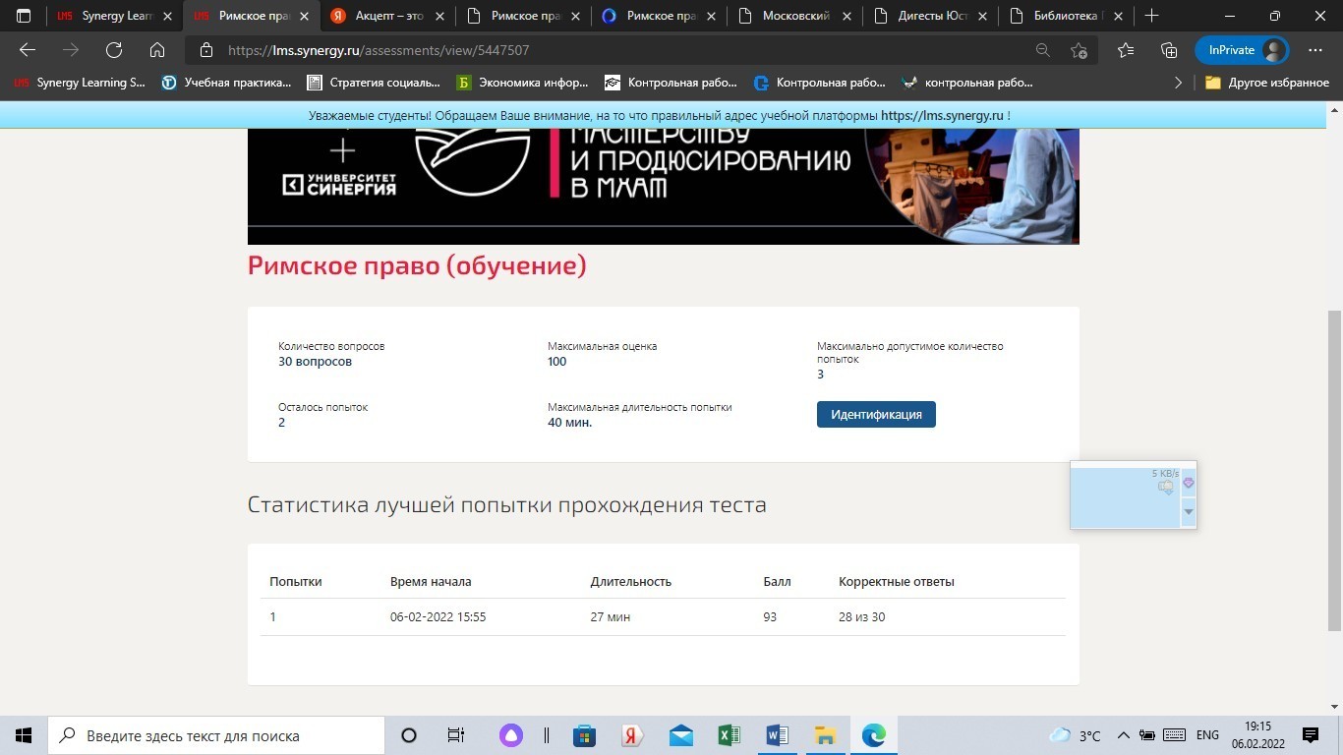The image size is (1343, 755).
Task: Open Учебная практика... bookmark
Action: pos(227,83)
